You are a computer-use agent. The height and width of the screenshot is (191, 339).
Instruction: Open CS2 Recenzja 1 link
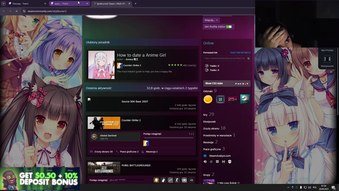[152, 152]
